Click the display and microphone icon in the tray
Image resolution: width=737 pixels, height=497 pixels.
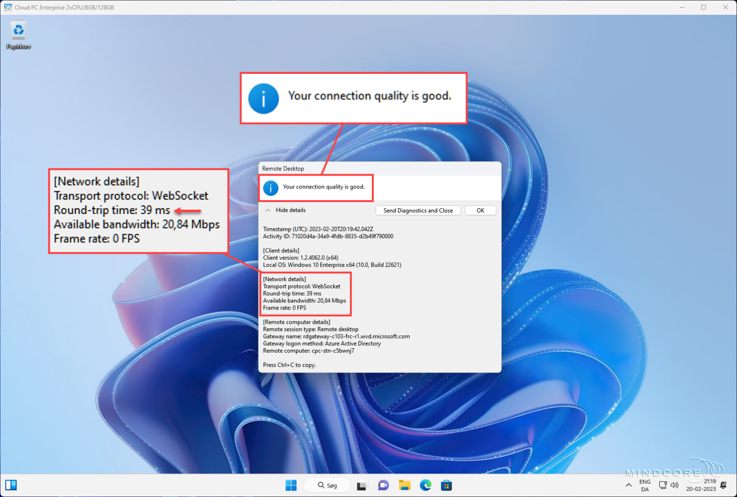point(663,485)
